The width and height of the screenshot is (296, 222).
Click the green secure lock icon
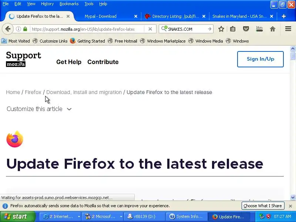[25, 29]
